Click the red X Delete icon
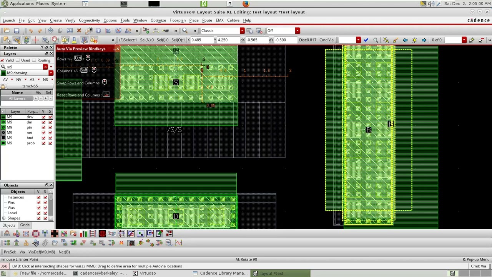 click(79, 31)
